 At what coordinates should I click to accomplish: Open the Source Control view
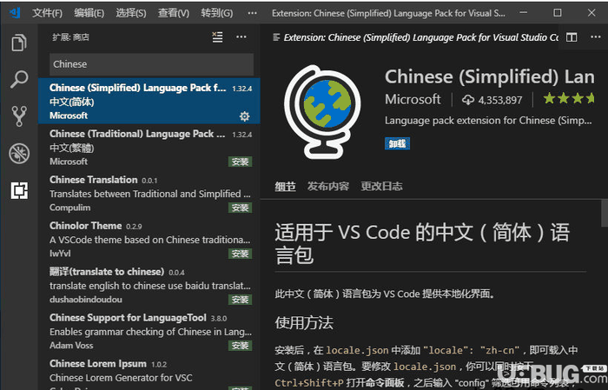[x=19, y=116]
